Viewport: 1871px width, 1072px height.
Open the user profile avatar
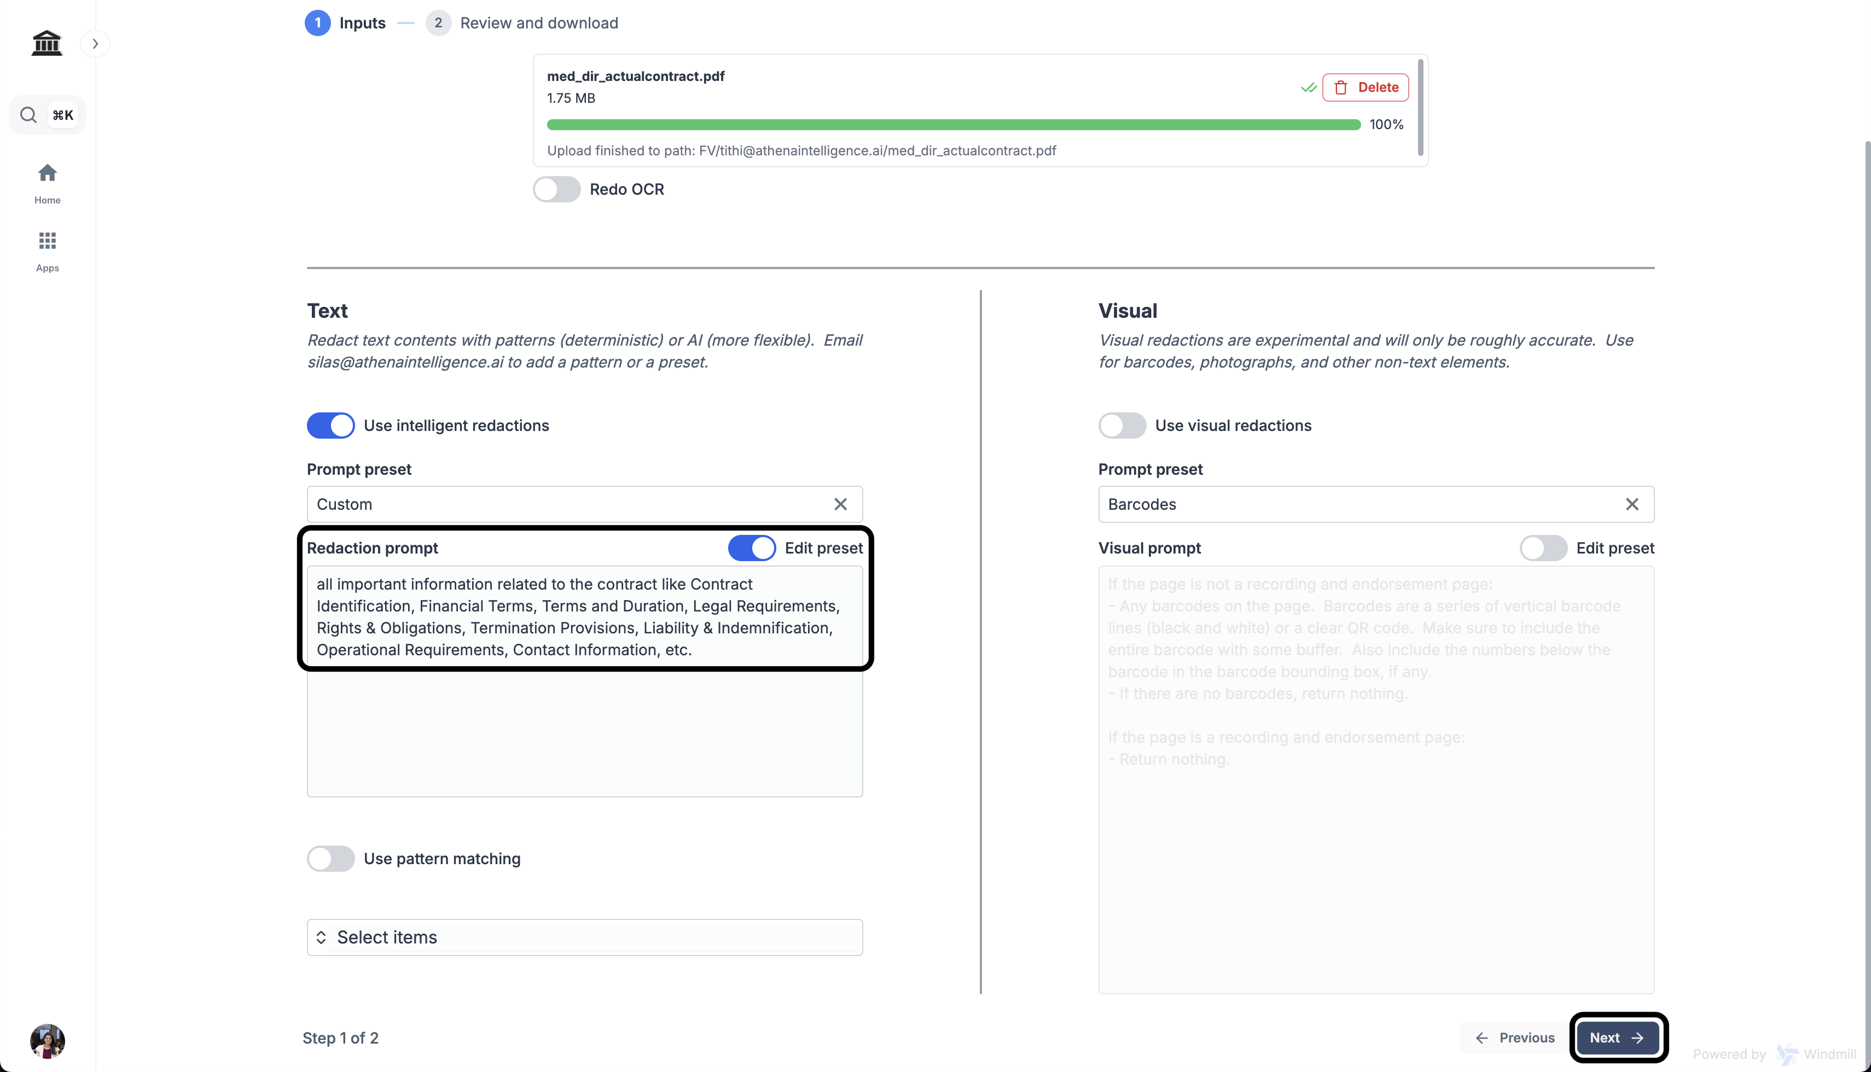(x=47, y=1040)
